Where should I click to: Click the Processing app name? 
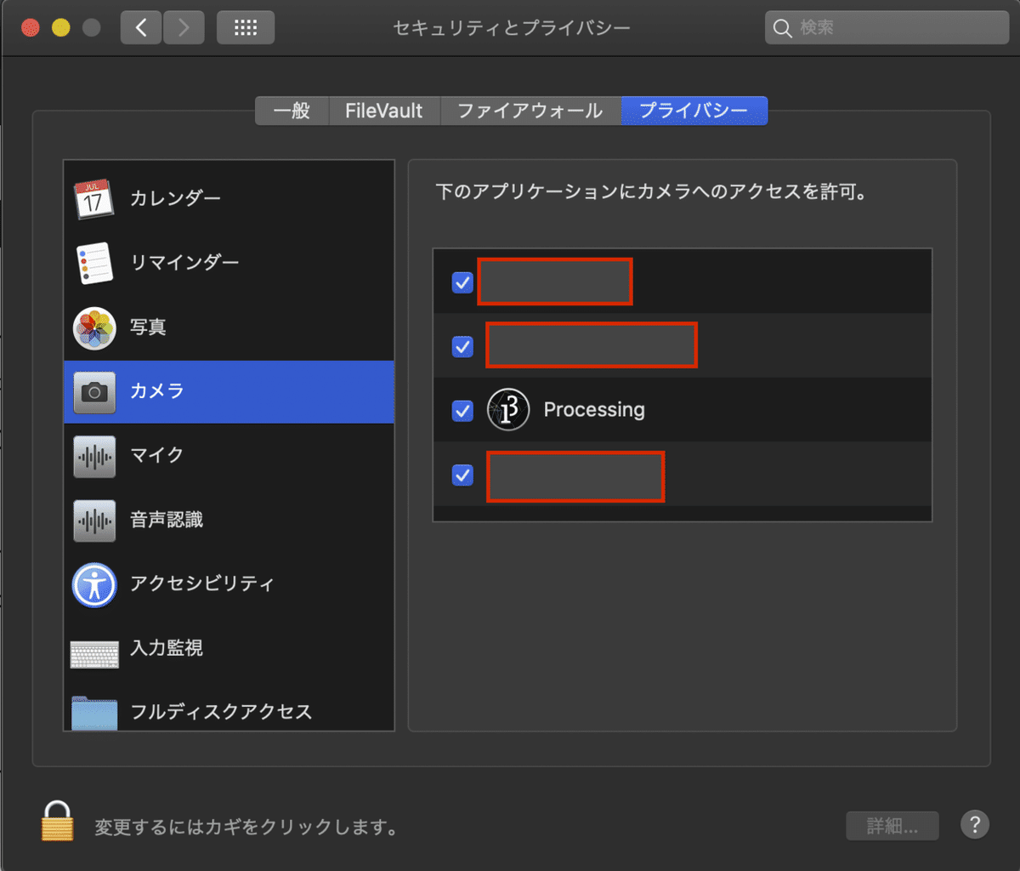click(594, 410)
